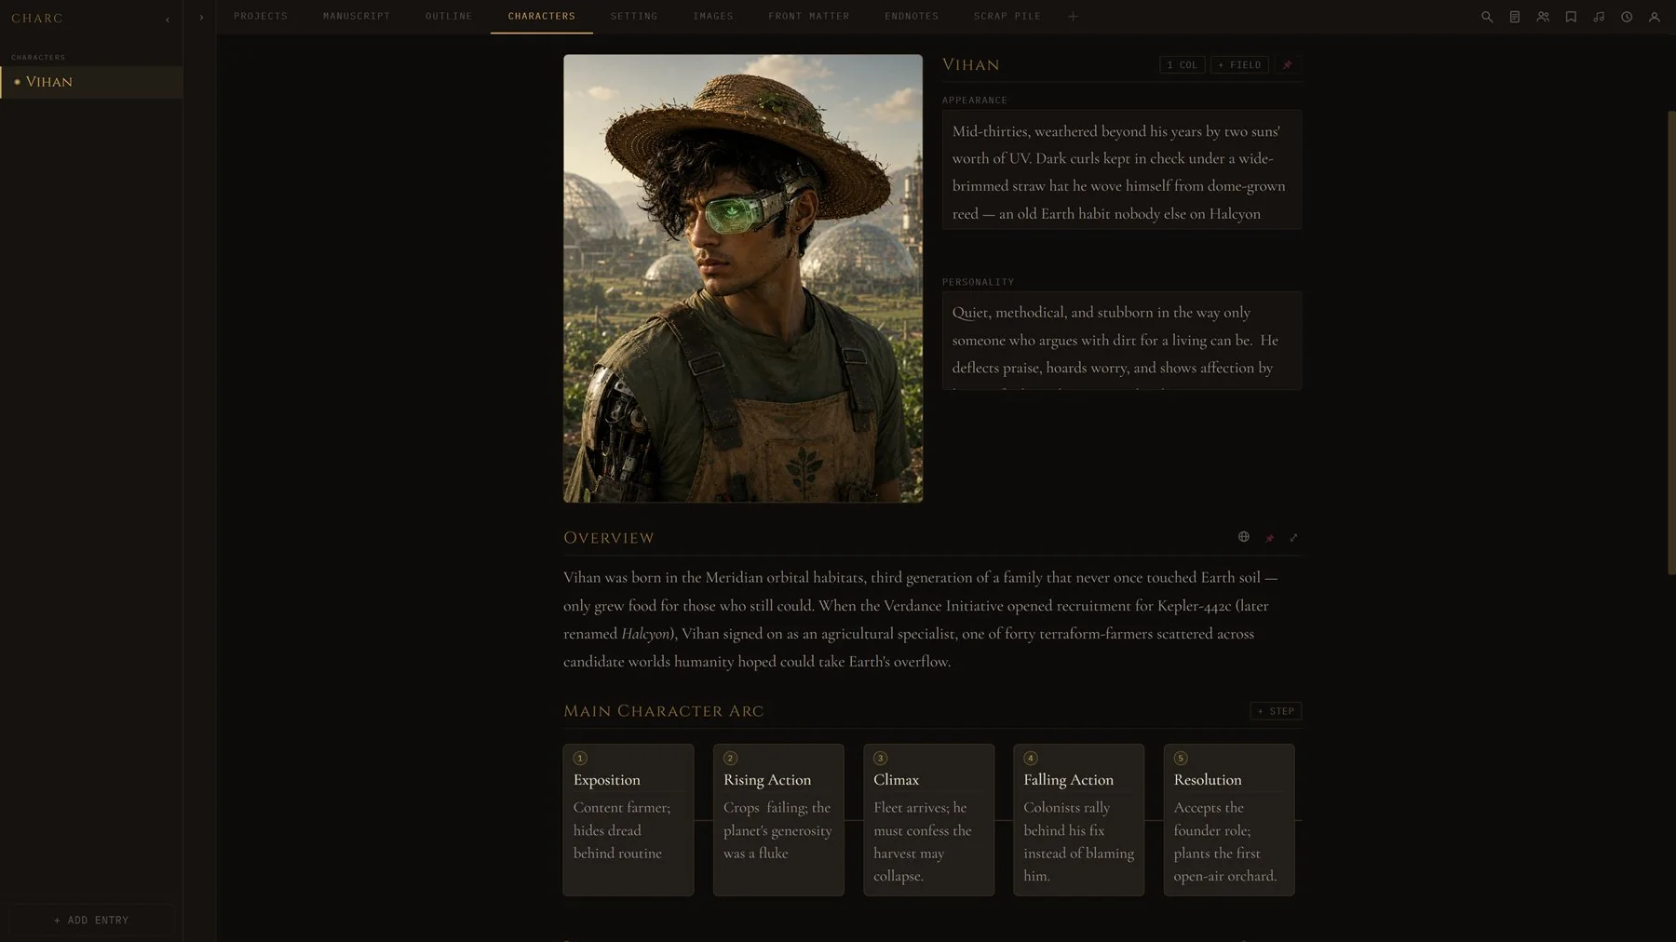Image resolution: width=1676 pixels, height=942 pixels.
Task: Click into the Appearance text field
Action: click(x=1122, y=169)
